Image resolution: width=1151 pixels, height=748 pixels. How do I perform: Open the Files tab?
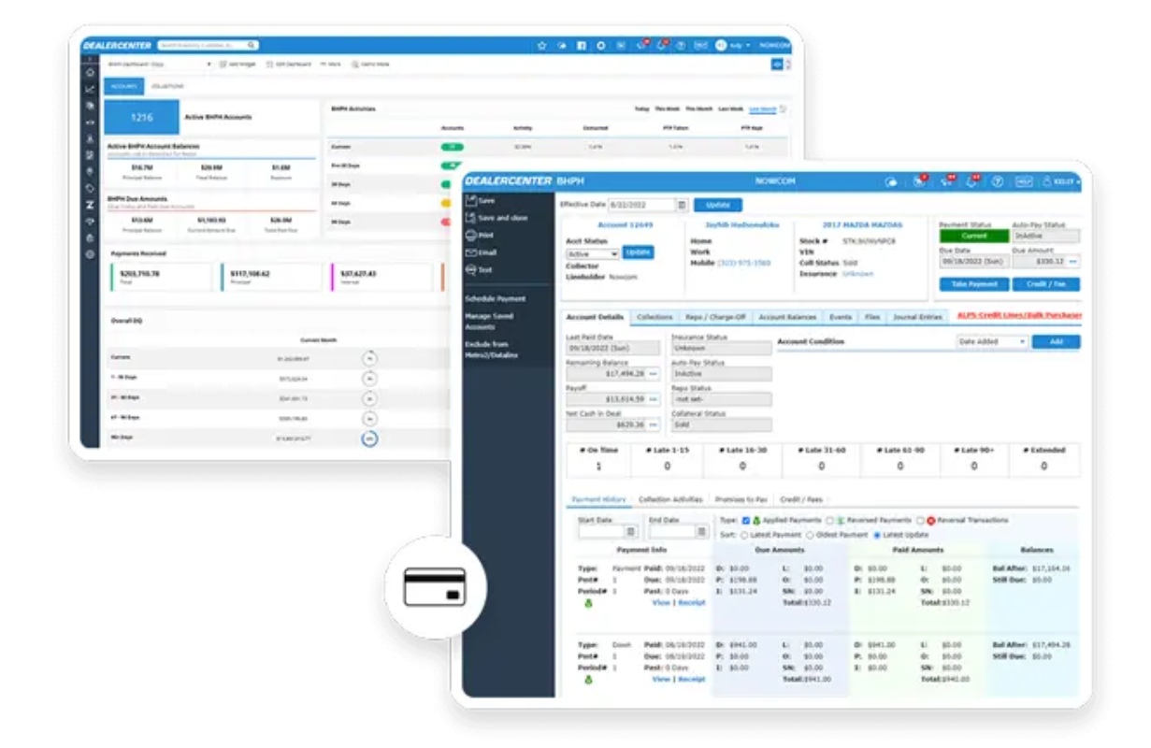pos(871,318)
